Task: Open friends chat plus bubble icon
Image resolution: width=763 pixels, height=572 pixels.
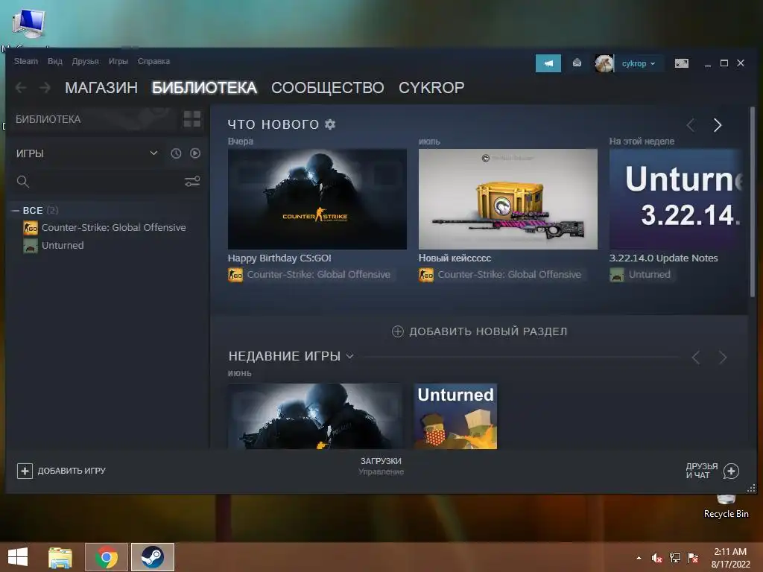Action: [731, 471]
